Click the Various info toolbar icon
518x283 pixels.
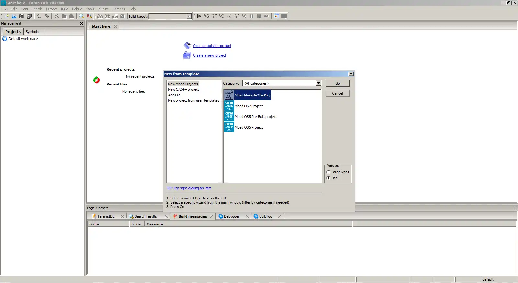pyautogui.click(x=284, y=16)
